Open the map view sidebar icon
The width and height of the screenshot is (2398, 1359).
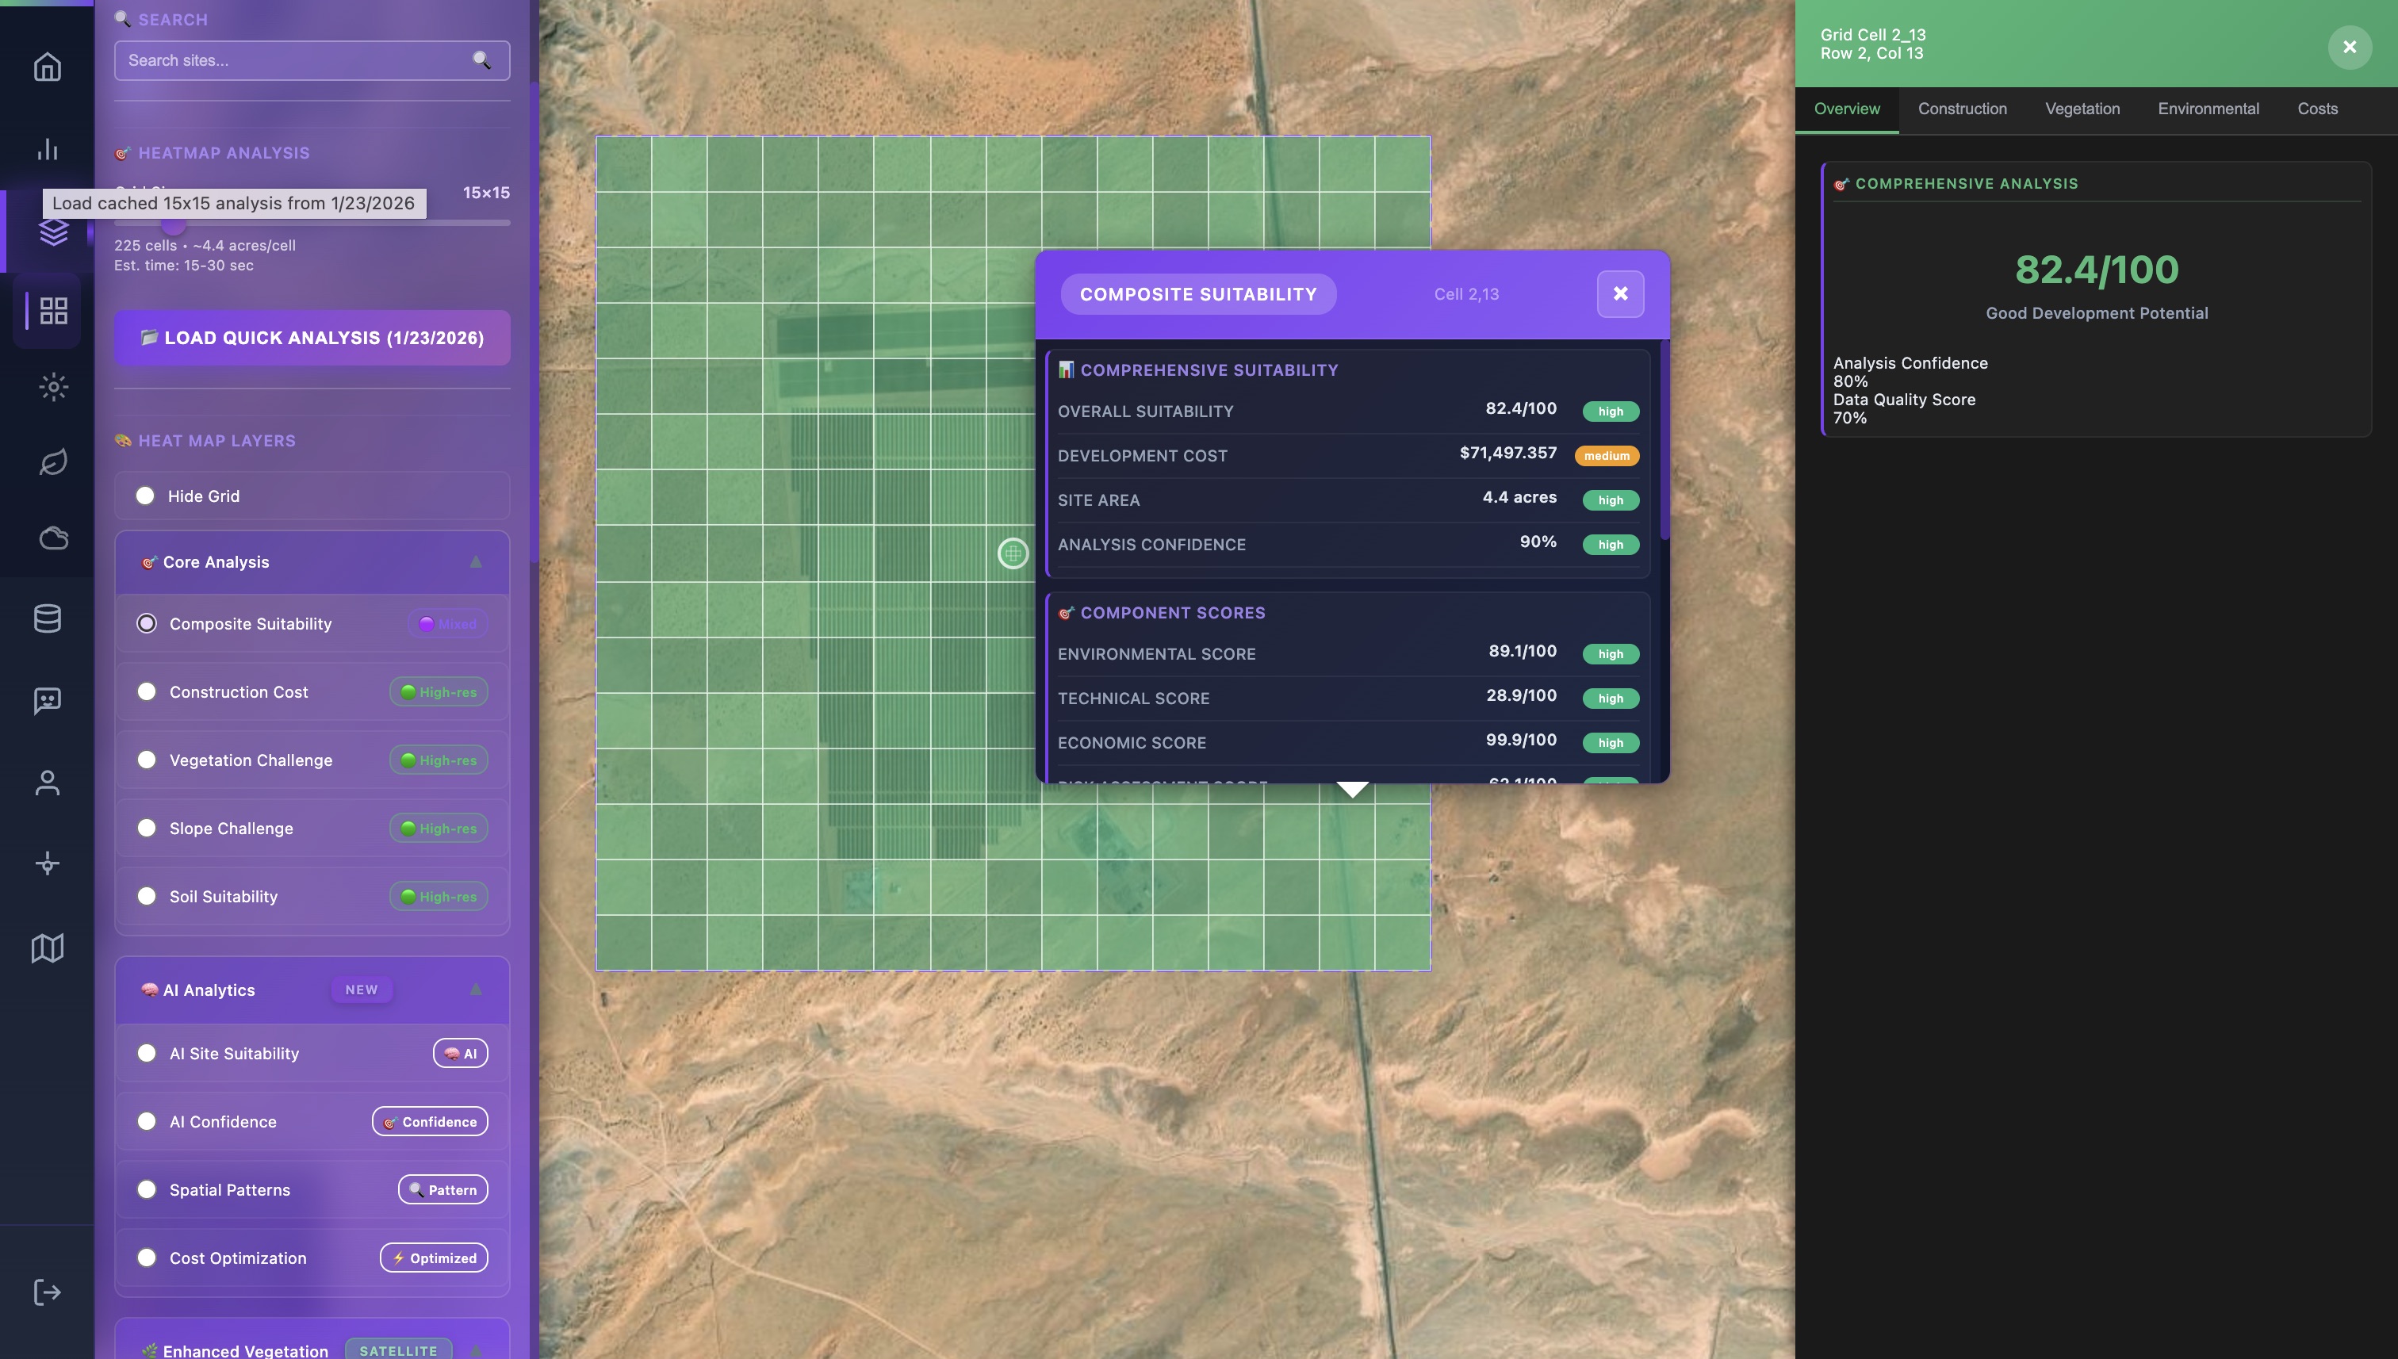47,948
